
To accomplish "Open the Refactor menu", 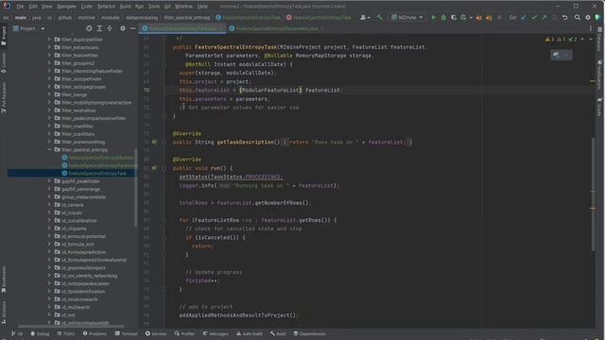I will [x=106, y=7].
